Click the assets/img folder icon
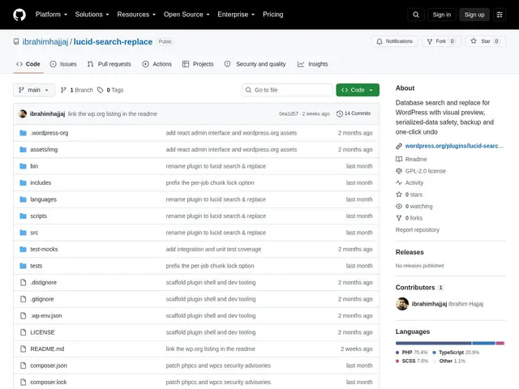519x389 pixels. pyautogui.click(x=23, y=149)
